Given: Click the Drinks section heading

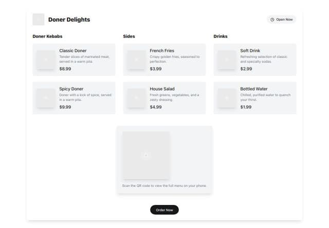Looking at the screenshot, I should (x=221, y=36).
